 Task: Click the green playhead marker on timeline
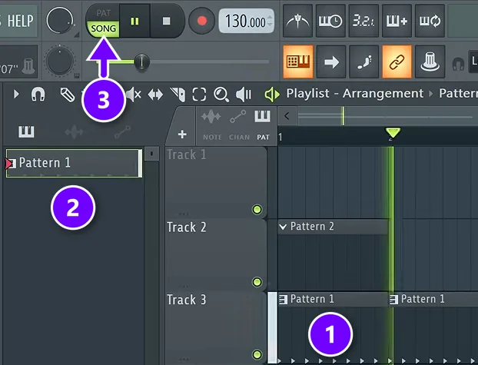(393, 134)
